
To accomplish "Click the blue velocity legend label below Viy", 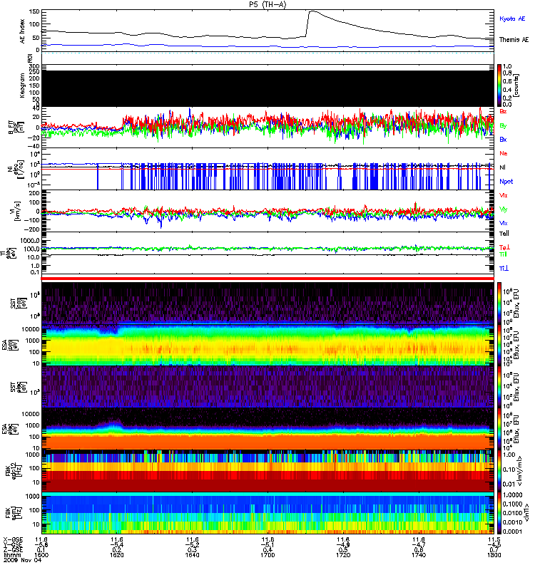I will (x=503, y=223).
